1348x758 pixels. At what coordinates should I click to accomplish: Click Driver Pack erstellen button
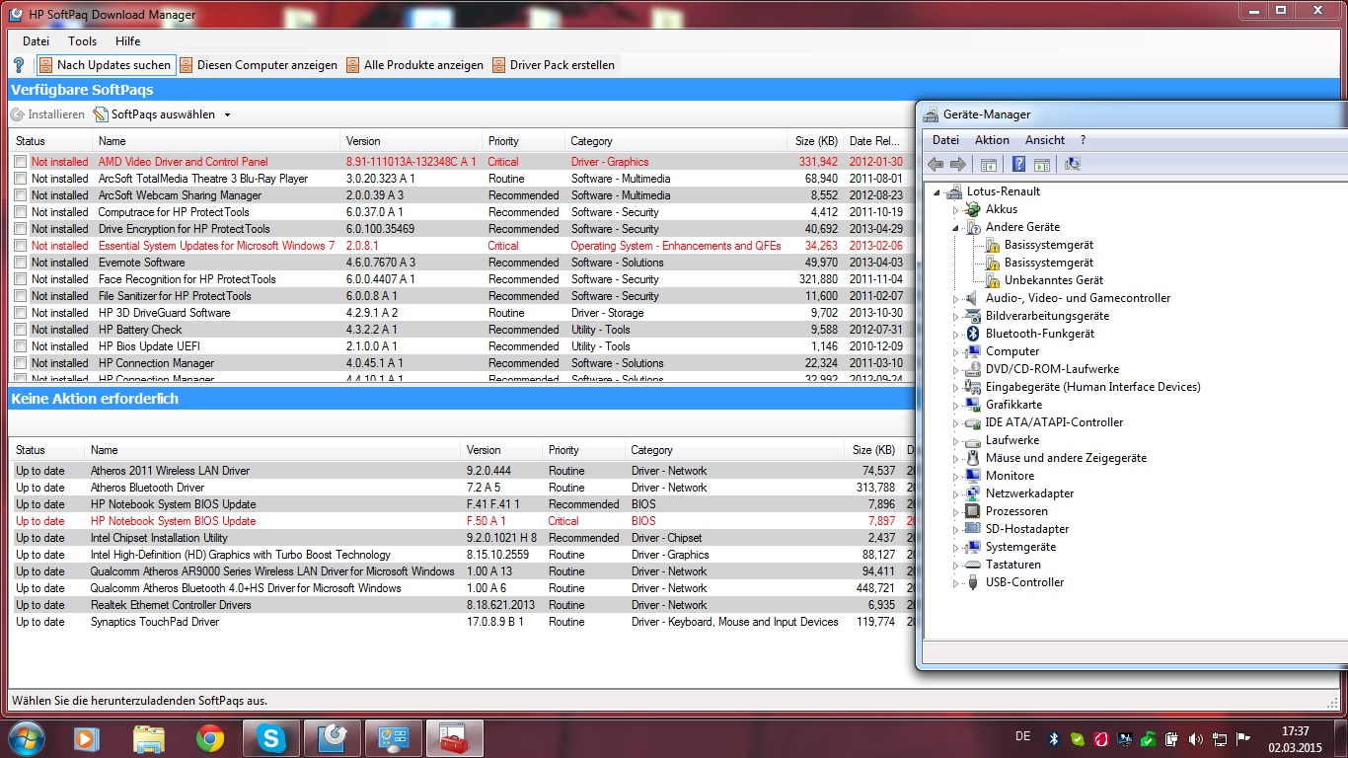click(554, 65)
